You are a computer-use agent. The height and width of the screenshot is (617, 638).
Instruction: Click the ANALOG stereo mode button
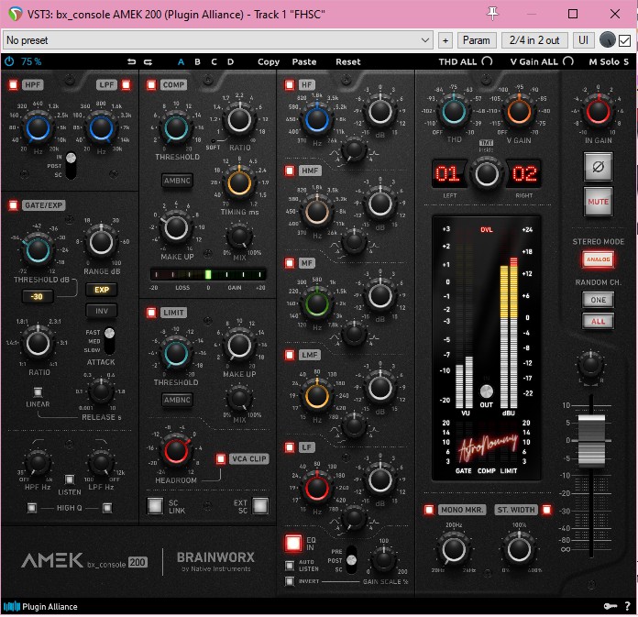point(598,259)
